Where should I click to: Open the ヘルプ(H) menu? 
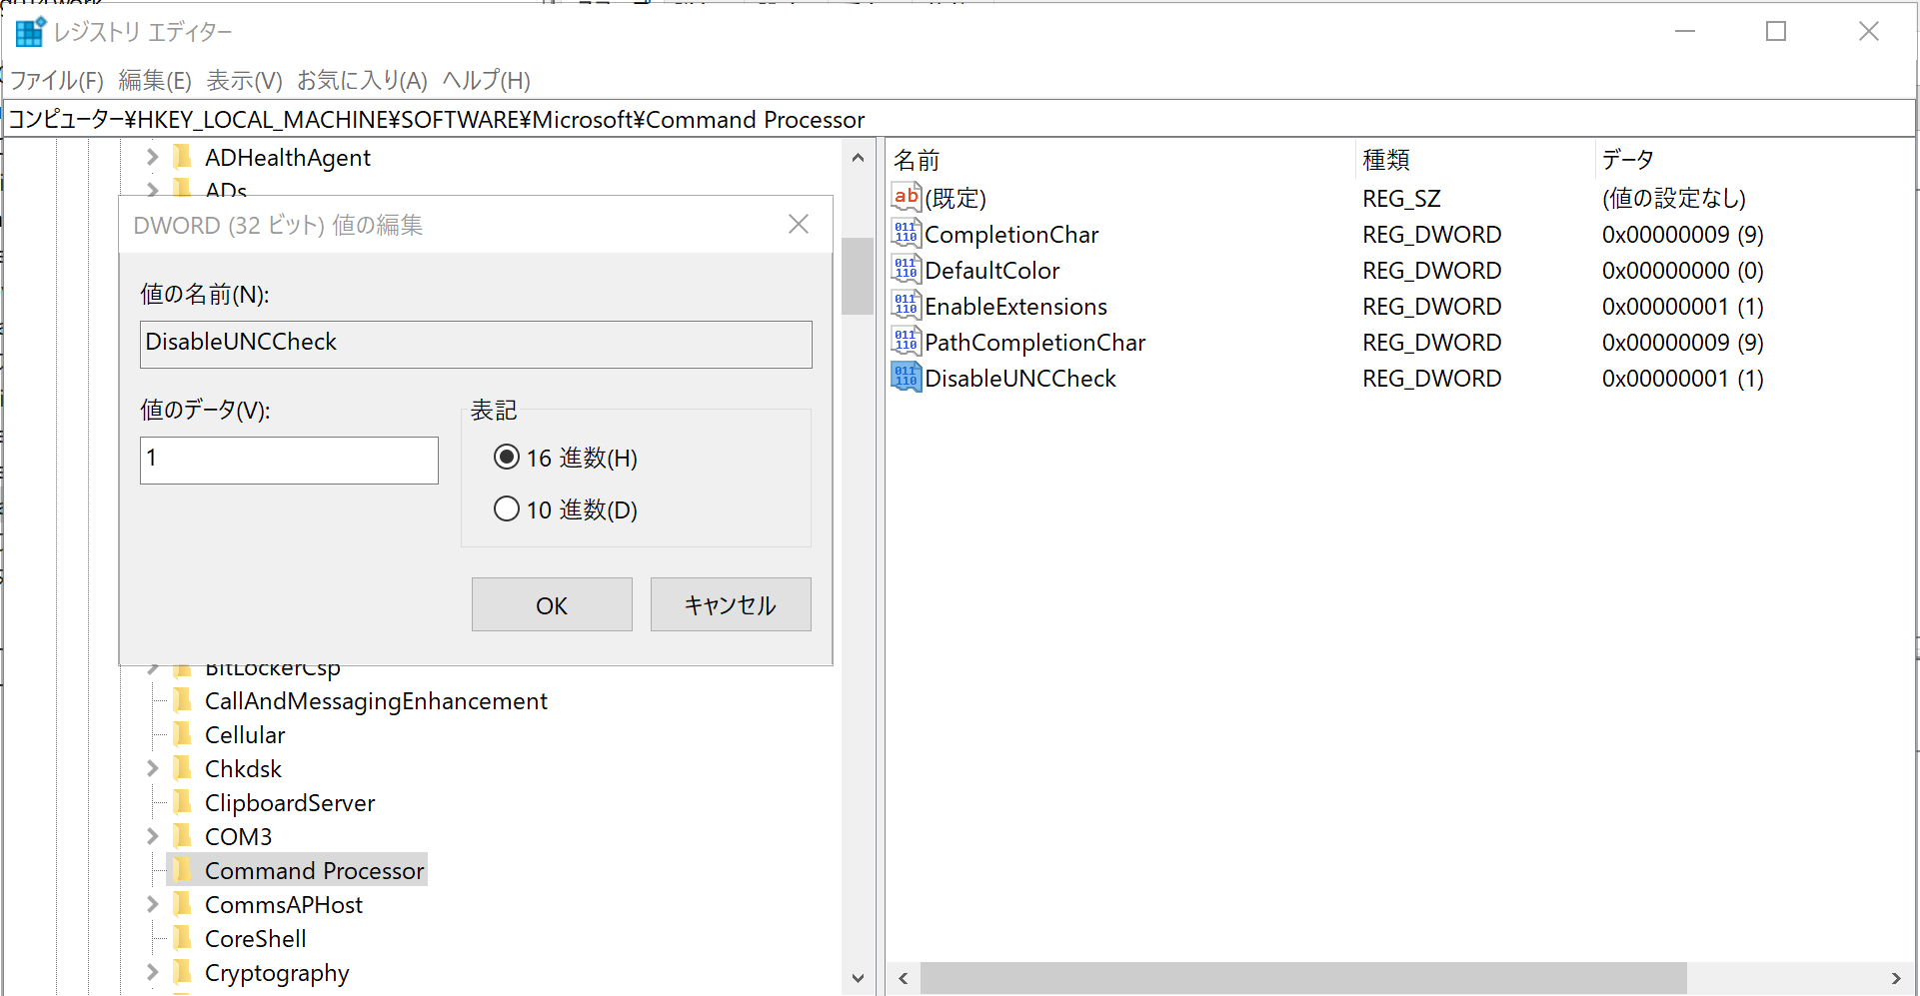pyautogui.click(x=487, y=81)
